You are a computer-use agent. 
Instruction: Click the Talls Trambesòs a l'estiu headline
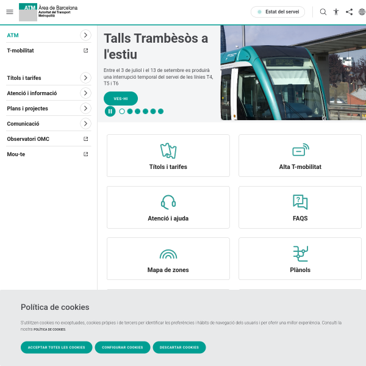[156, 46]
